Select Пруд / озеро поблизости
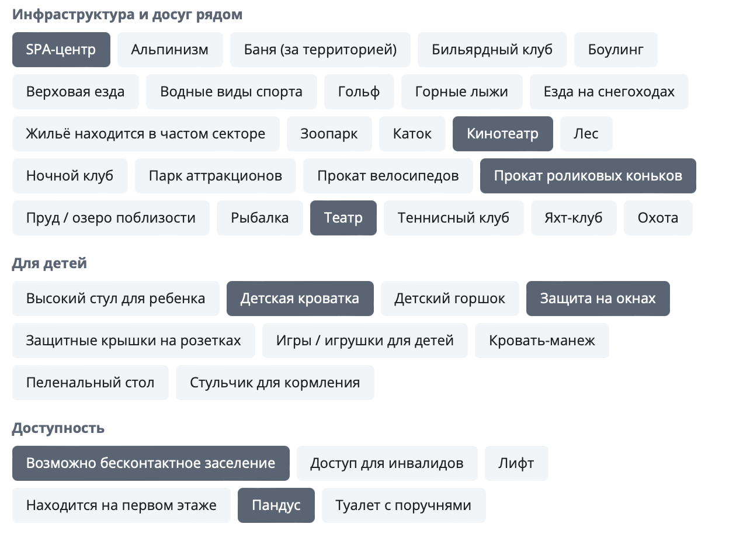Screen dimensions: 736x541 pyautogui.click(x=110, y=218)
